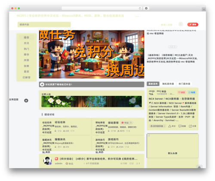Click the share icon on NCX card

tap(190, 126)
